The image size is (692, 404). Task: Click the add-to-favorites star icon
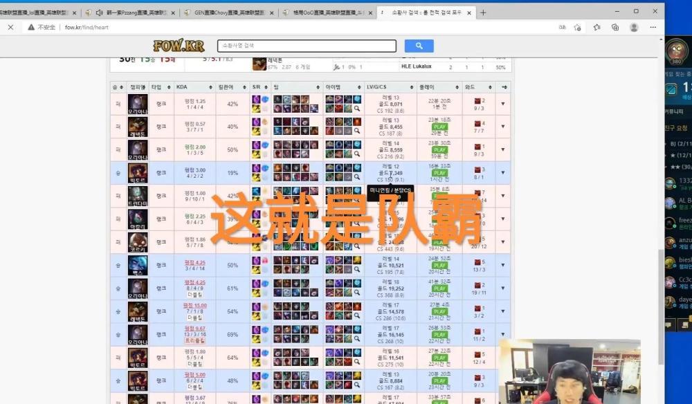[578, 28]
